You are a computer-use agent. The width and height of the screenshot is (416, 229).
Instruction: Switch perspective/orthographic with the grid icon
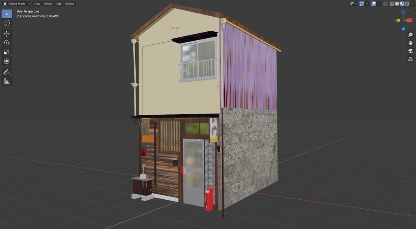click(410, 59)
